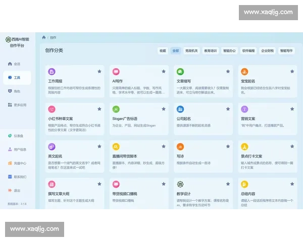Click the 西南AI智能 platform logo

[x=8, y=39]
